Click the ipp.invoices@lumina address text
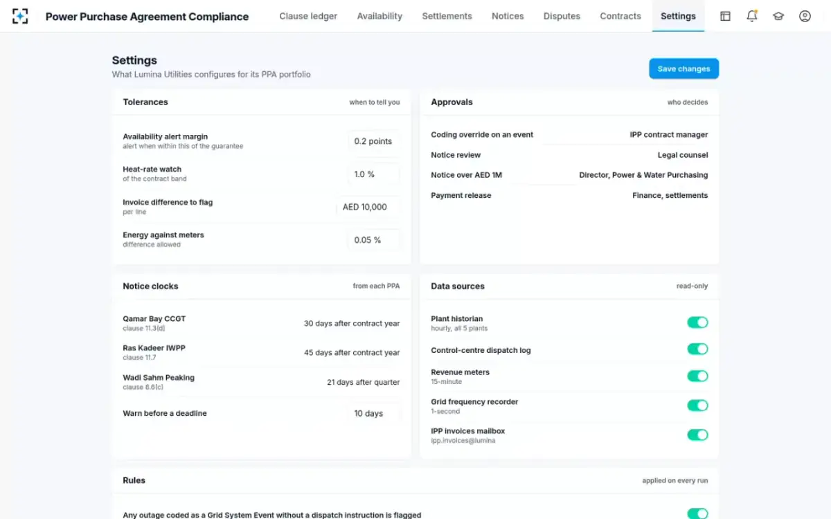The height and width of the screenshot is (519, 831). [463, 441]
